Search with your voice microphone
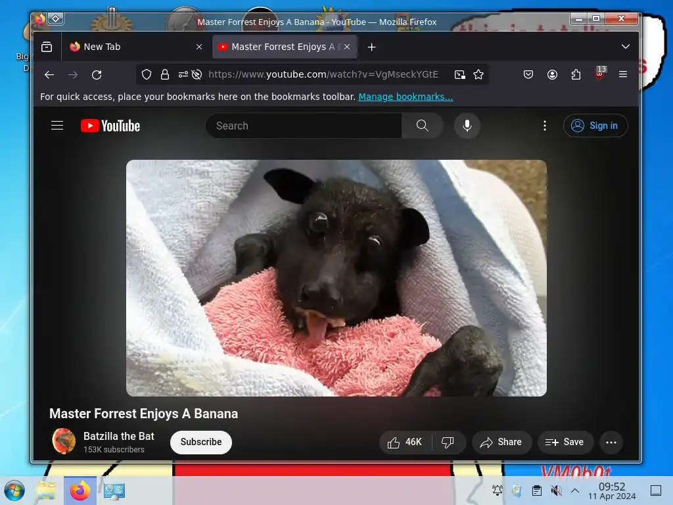The width and height of the screenshot is (673, 505). 467,126
